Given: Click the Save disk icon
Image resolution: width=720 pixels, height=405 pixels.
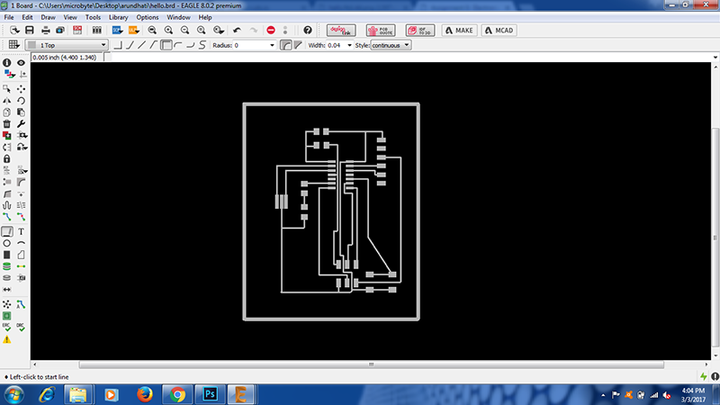Looking at the screenshot, I should [x=30, y=31].
